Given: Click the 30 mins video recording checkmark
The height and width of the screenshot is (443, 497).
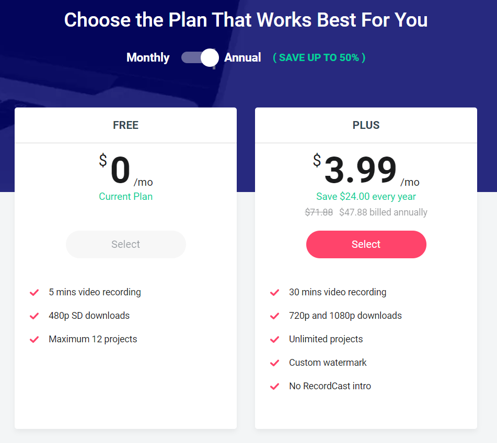Looking at the screenshot, I should (274, 292).
